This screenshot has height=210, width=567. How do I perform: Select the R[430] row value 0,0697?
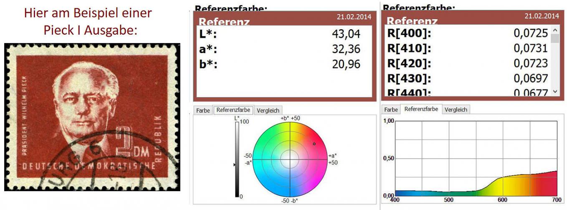pyautogui.click(x=530, y=78)
